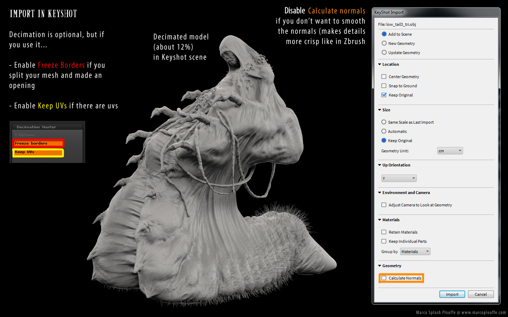The height and width of the screenshot is (317, 508).
Task: Collapse the Environment and Camera section
Action: click(380, 193)
